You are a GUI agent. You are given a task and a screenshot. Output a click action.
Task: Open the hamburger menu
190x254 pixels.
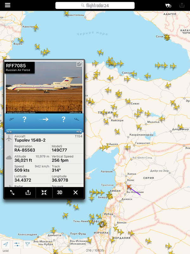click(8, 5)
